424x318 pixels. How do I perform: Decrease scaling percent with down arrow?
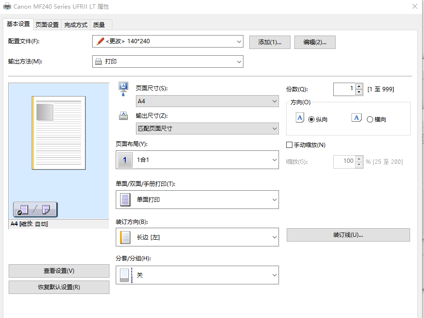[359, 165]
